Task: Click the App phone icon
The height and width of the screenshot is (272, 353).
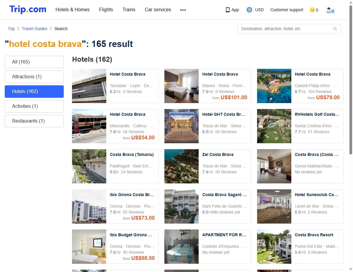Action: click(x=228, y=10)
